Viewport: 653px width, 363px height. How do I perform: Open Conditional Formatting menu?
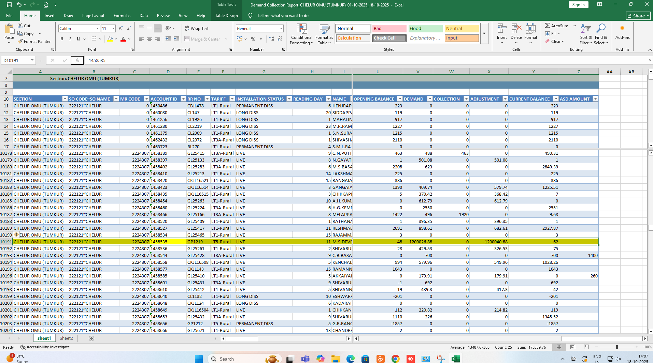coord(301,34)
